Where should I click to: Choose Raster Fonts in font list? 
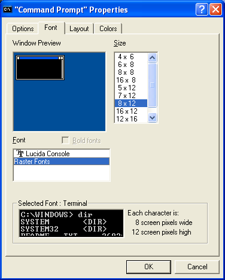click(62, 162)
